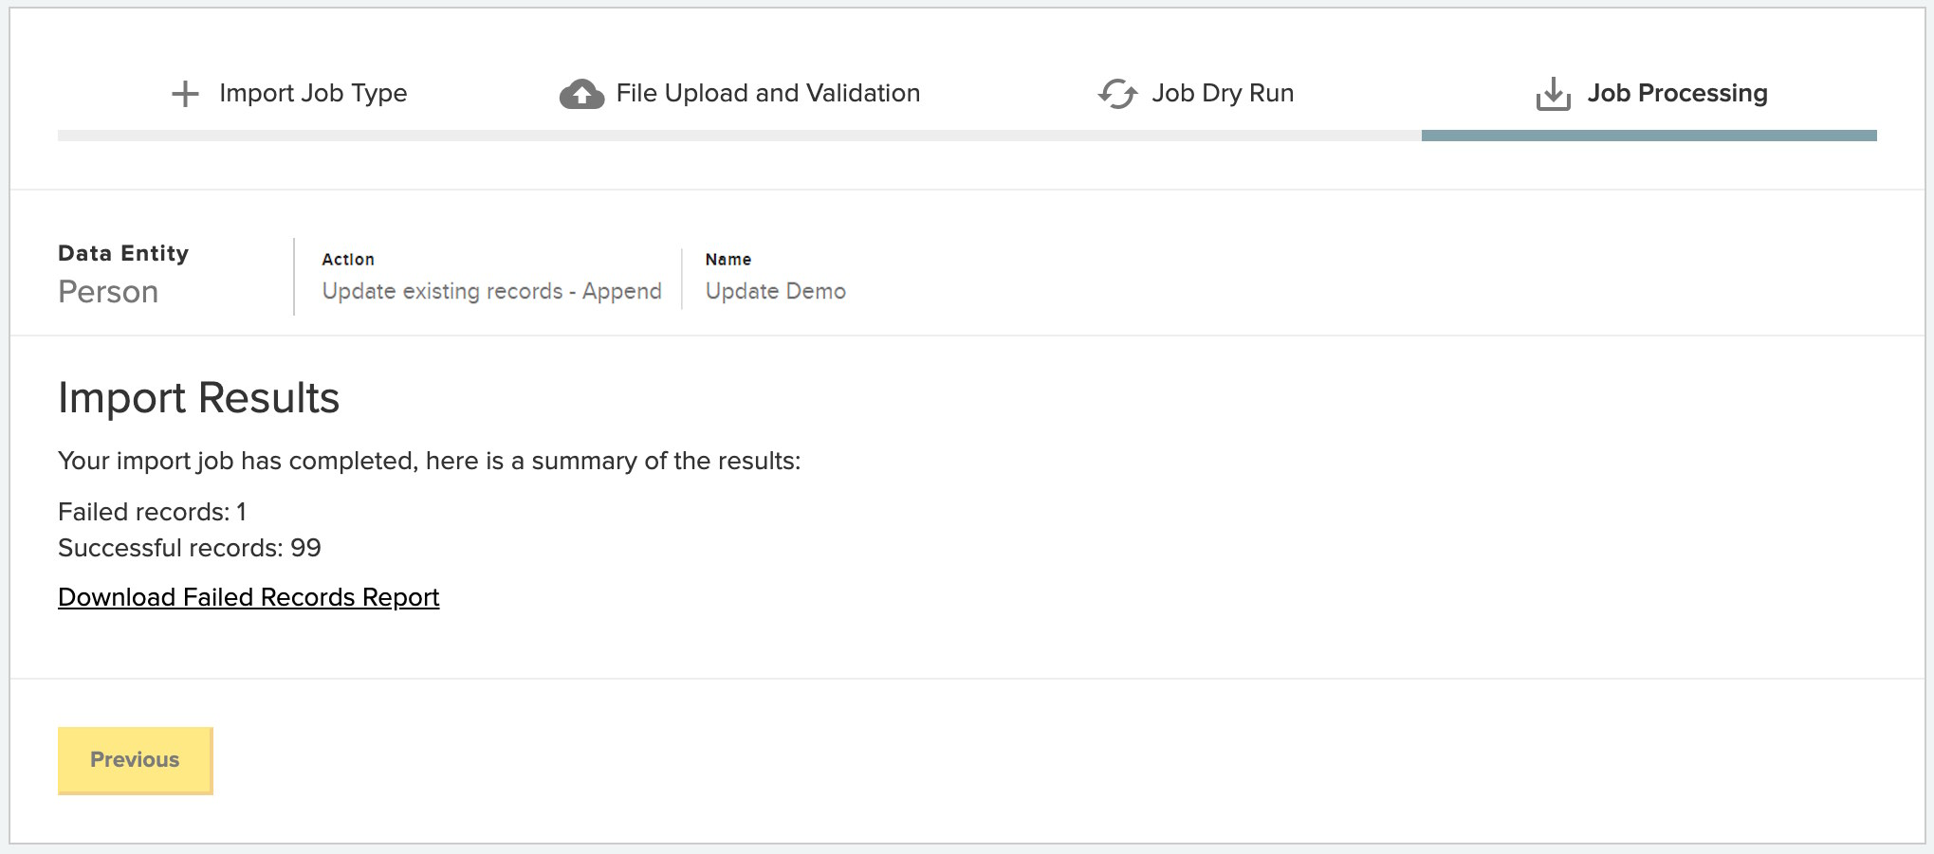Select the Job Processing step label
The width and height of the screenshot is (1934, 854).
(x=1677, y=93)
